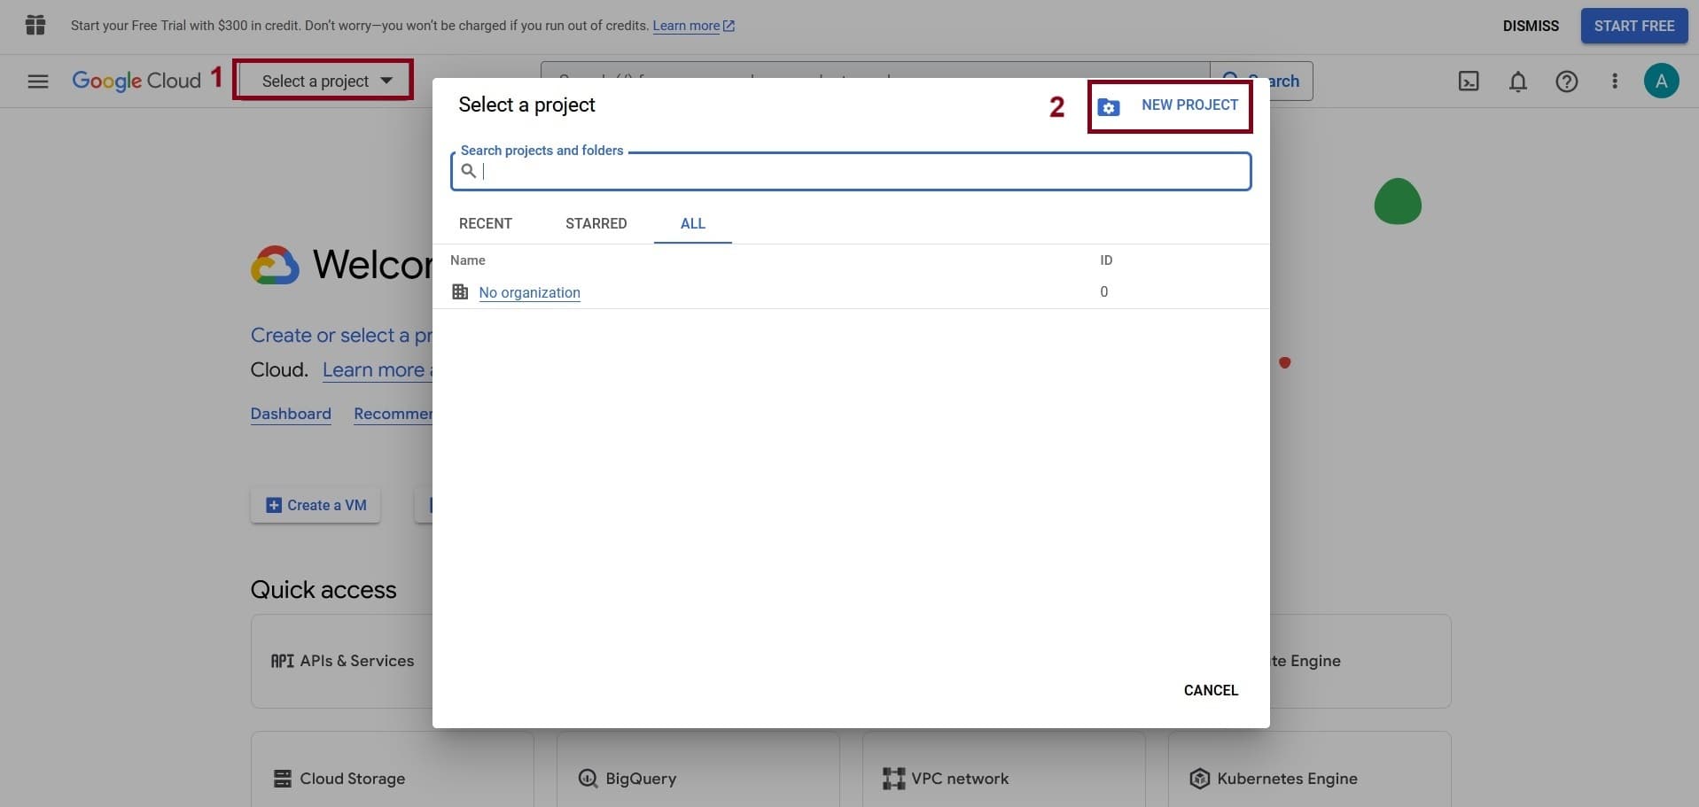Switch to the RECENT tab
This screenshot has width=1699, height=807.
[x=485, y=223]
